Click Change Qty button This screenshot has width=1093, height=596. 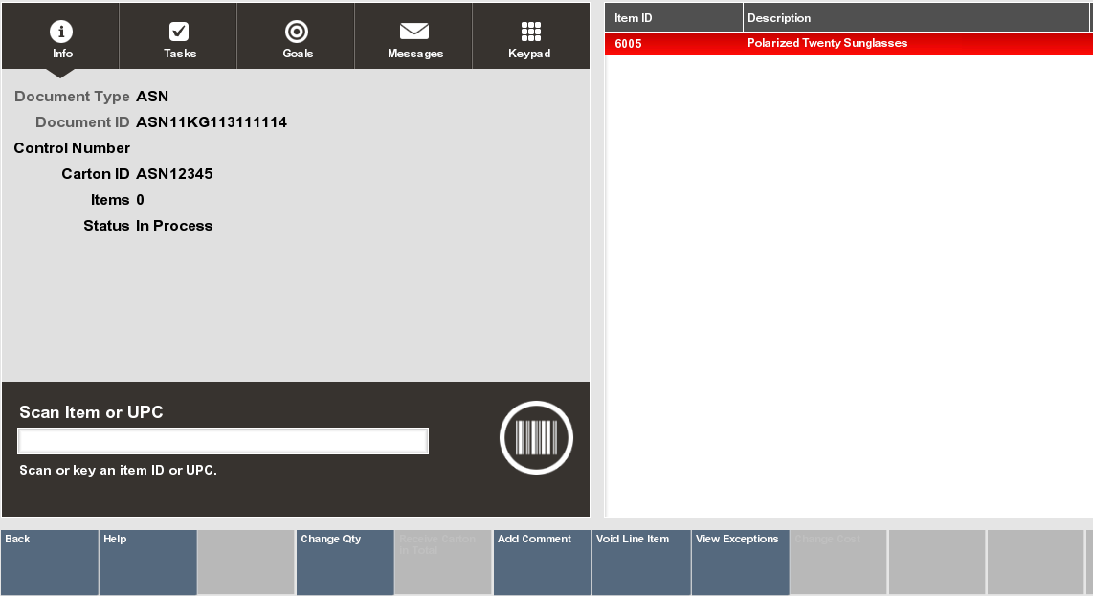pos(346,563)
